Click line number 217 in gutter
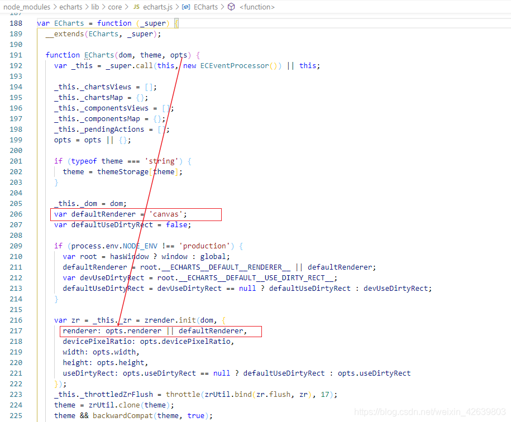 pos(16,331)
